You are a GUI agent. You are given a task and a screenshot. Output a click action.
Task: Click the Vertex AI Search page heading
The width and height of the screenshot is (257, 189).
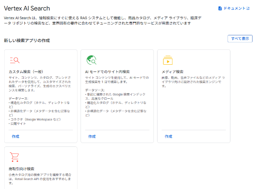coord(27,8)
